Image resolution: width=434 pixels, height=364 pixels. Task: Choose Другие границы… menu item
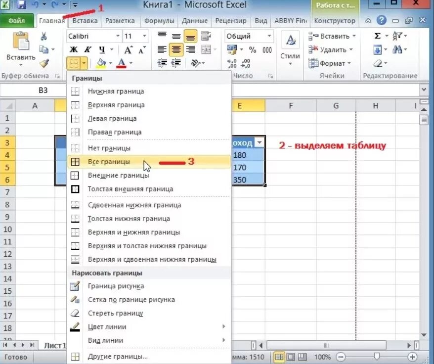click(149, 357)
